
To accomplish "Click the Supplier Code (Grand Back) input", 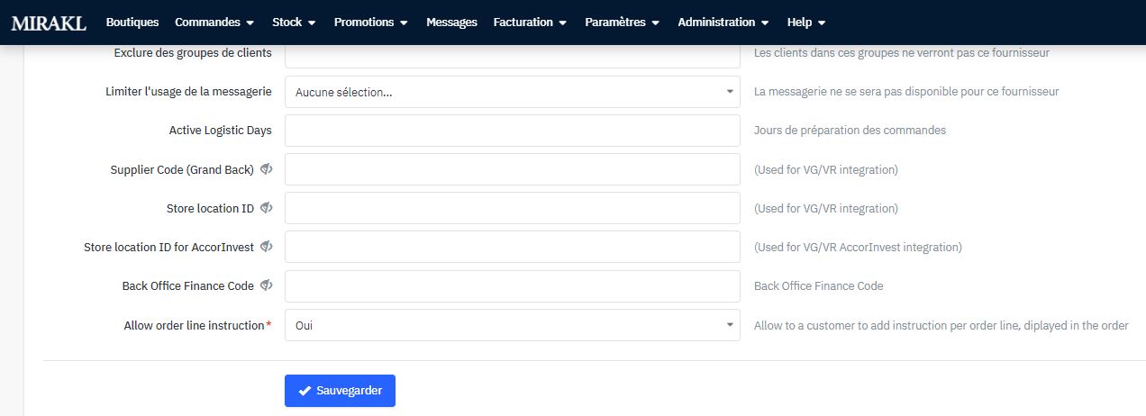I will (513, 169).
